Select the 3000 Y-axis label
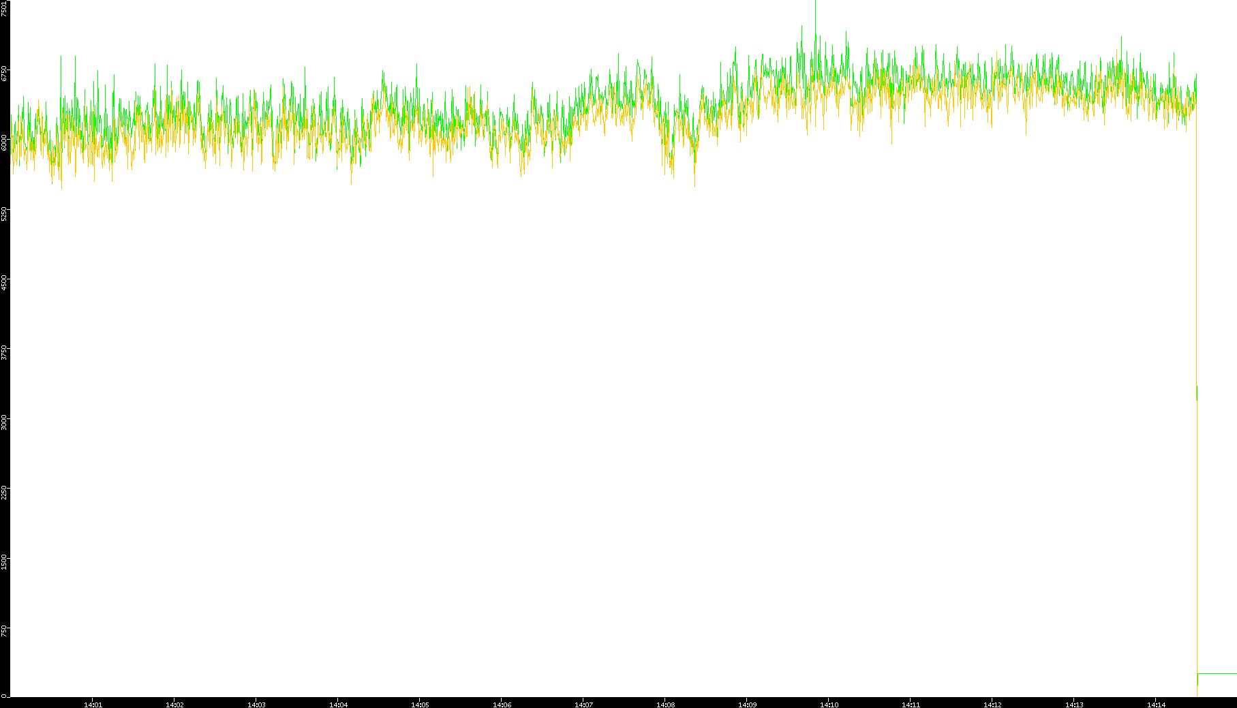The width and height of the screenshot is (1237, 708). [5, 421]
